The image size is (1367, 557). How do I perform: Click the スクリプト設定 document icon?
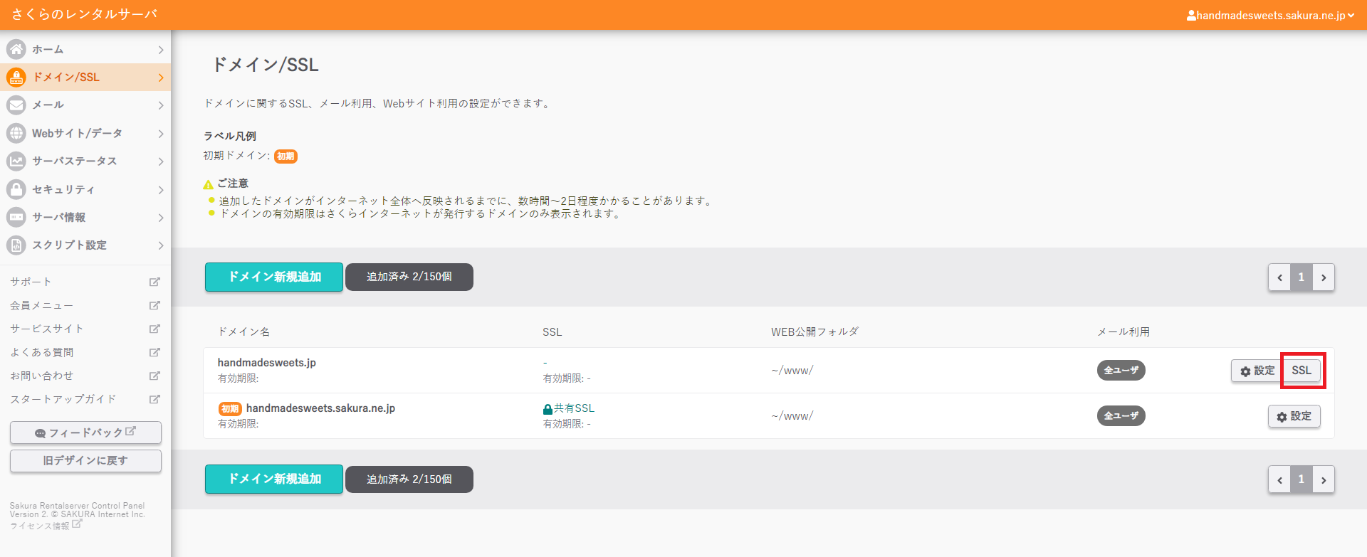click(16, 245)
